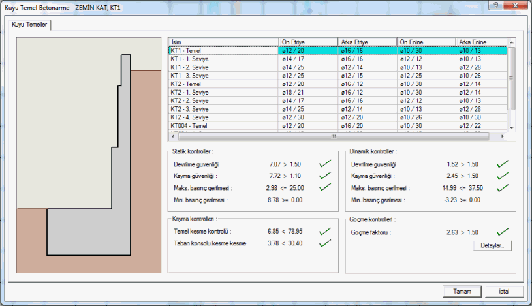532x306 pixels.
Task: Click the static Maks. basınç gerilmesi green checkmark
Action: click(324, 187)
